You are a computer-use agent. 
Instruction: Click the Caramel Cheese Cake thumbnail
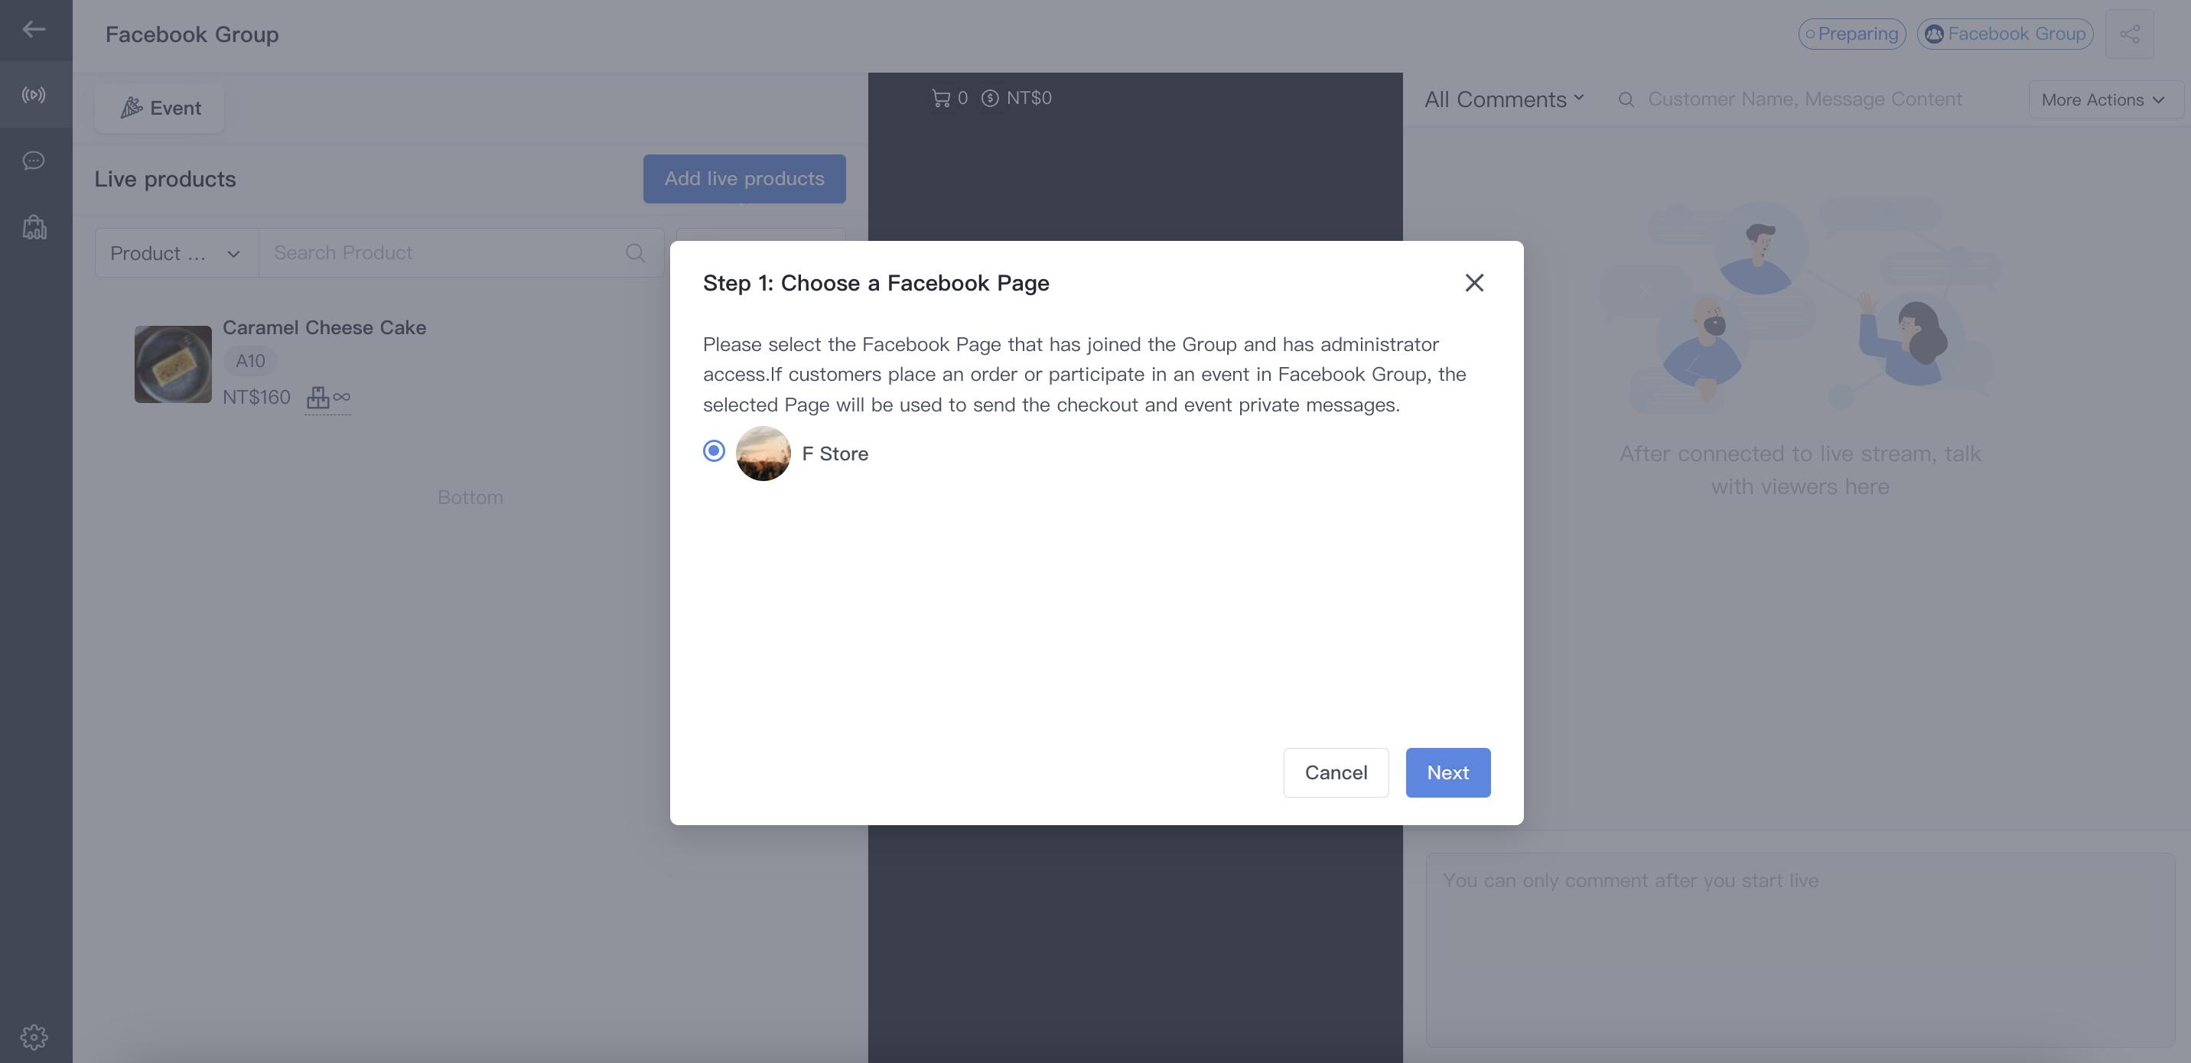coord(173,364)
